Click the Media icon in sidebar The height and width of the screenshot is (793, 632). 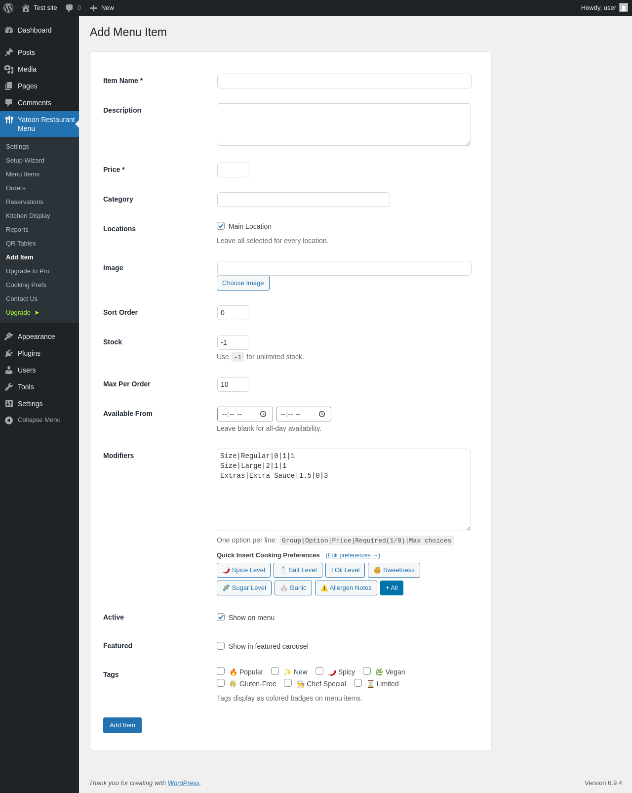point(9,69)
